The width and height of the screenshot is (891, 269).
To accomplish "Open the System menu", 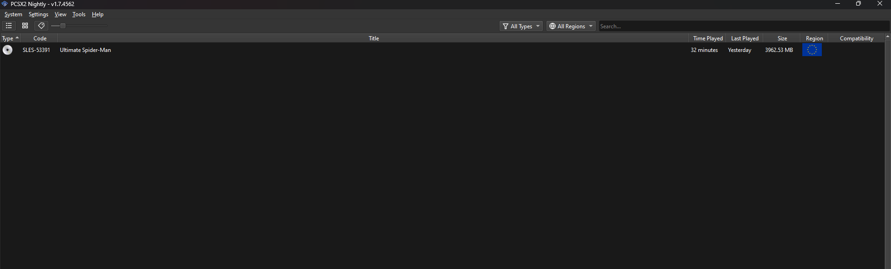I will [x=13, y=14].
